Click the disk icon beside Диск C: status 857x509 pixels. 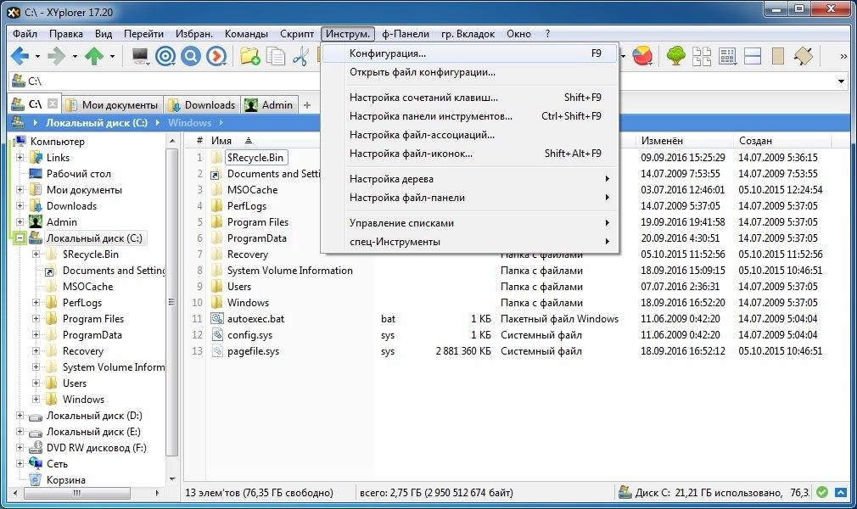625,492
